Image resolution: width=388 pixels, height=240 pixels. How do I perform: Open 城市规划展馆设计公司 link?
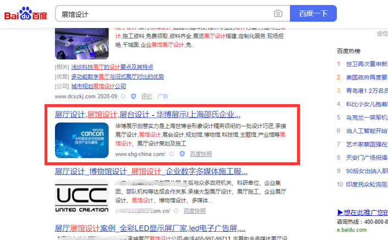(x=99, y=86)
